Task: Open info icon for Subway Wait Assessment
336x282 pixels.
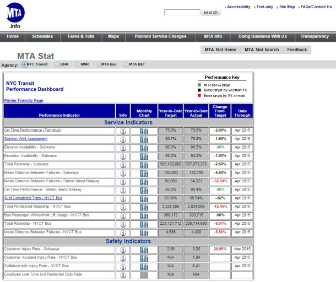Action: 123,139
